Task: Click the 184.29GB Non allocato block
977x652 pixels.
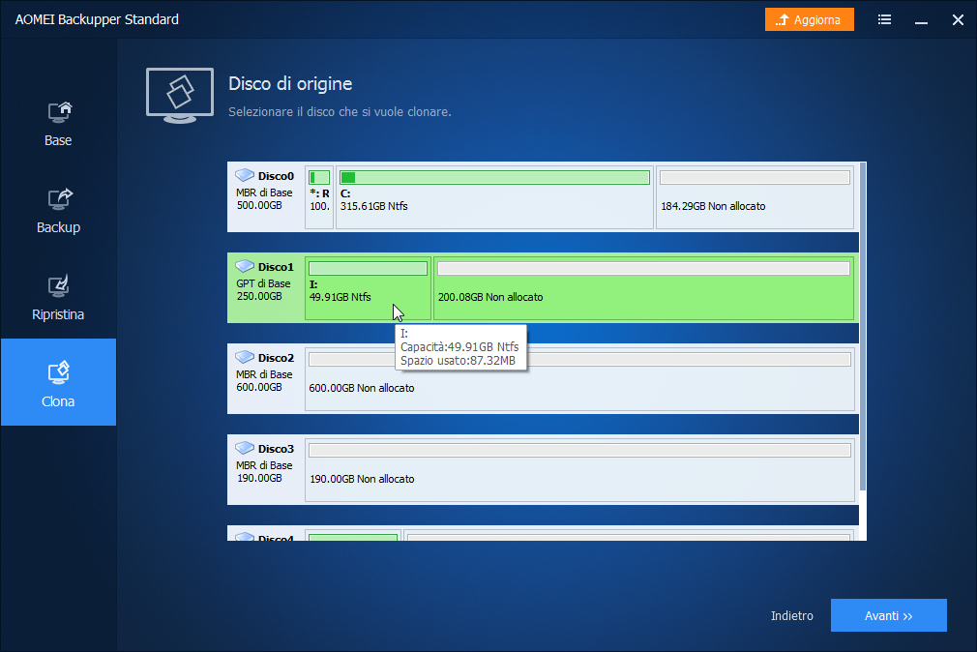Action: pos(755,197)
